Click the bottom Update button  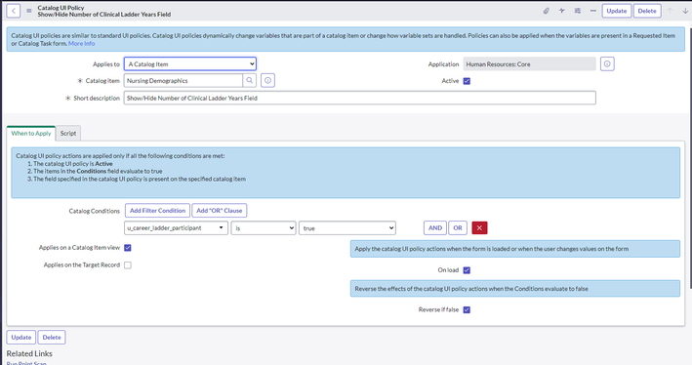click(21, 338)
